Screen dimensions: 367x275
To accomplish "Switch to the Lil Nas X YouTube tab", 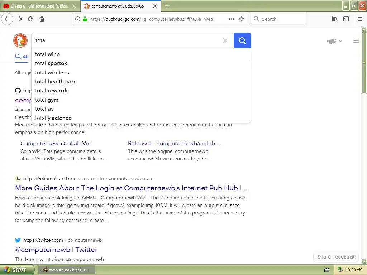I will click(40, 6).
